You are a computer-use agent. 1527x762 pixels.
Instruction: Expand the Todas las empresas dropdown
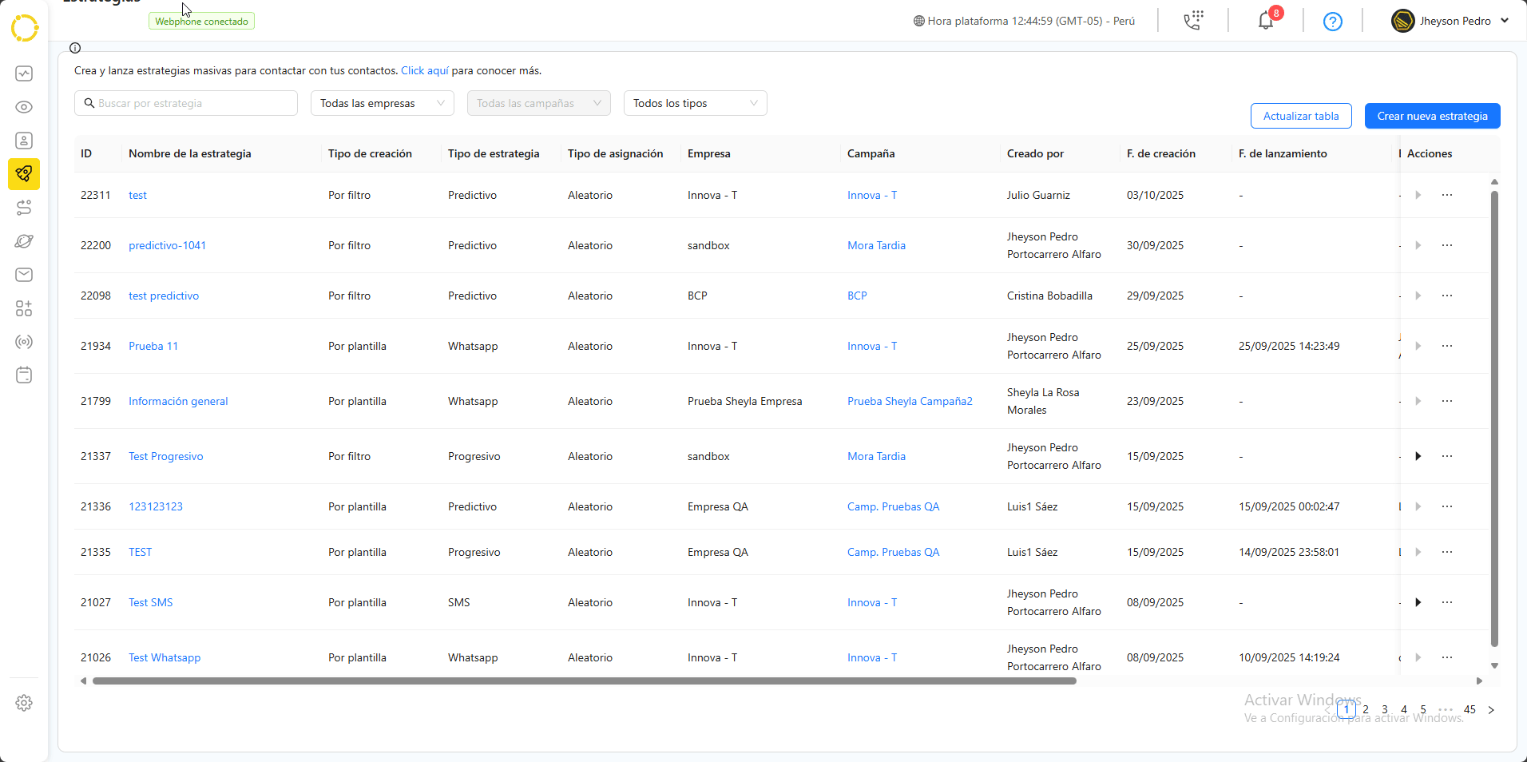pyautogui.click(x=382, y=103)
